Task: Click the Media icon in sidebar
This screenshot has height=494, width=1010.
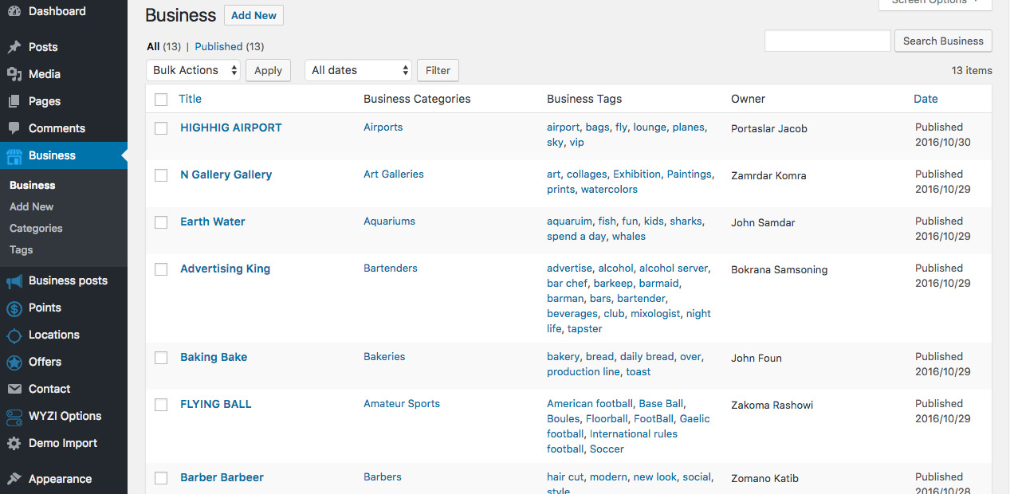Action: click(x=14, y=74)
